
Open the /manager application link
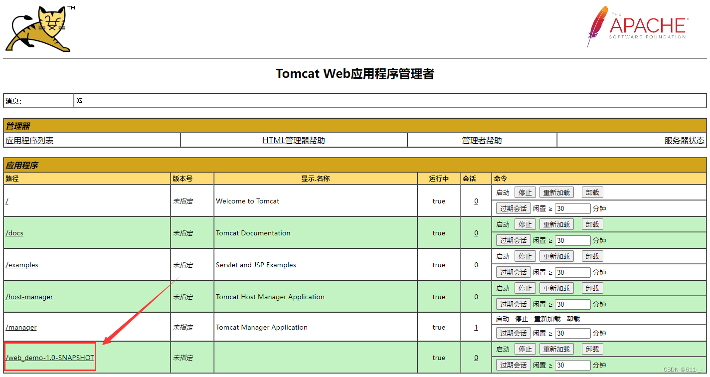(x=21, y=328)
